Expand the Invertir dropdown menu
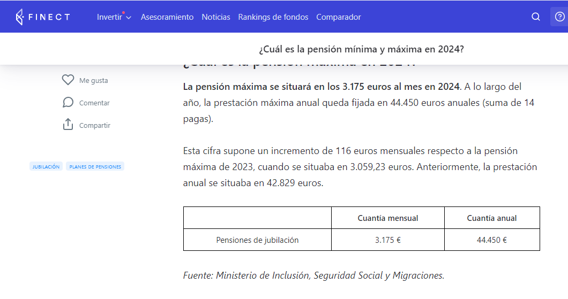The image size is (568, 299). (x=114, y=17)
